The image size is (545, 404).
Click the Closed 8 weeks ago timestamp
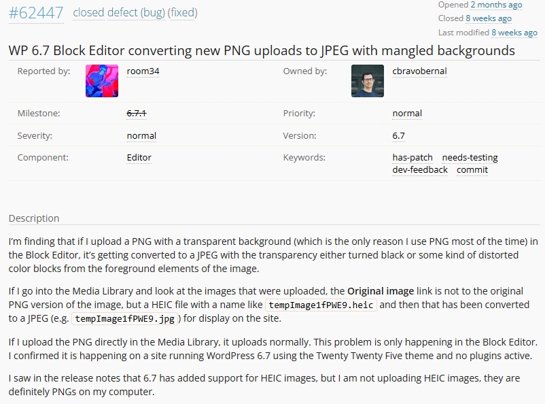489,18
